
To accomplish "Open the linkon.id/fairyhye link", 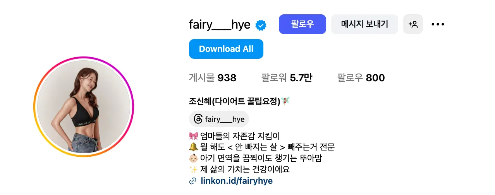I will pyautogui.click(x=237, y=181).
